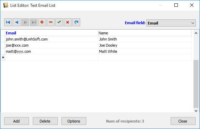Go to the first record using navigator
This screenshot has width=200, height=129.
[8, 22]
